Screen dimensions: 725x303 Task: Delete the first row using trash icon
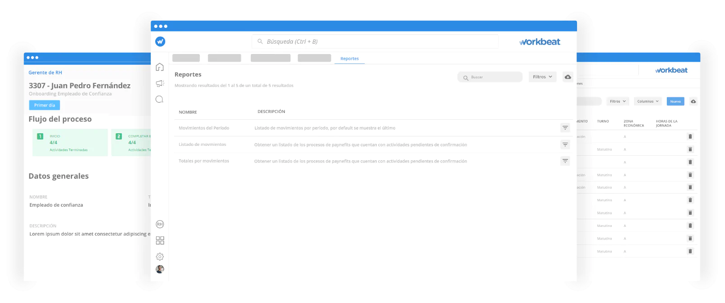click(690, 136)
